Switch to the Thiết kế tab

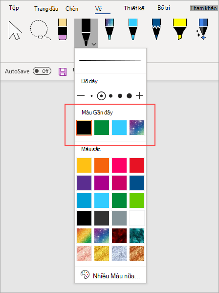click(134, 8)
